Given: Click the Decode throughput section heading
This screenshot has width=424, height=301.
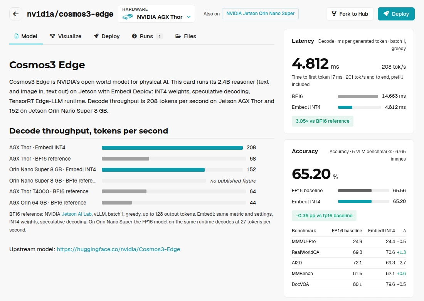Looking at the screenshot, I should click(x=88, y=131).
